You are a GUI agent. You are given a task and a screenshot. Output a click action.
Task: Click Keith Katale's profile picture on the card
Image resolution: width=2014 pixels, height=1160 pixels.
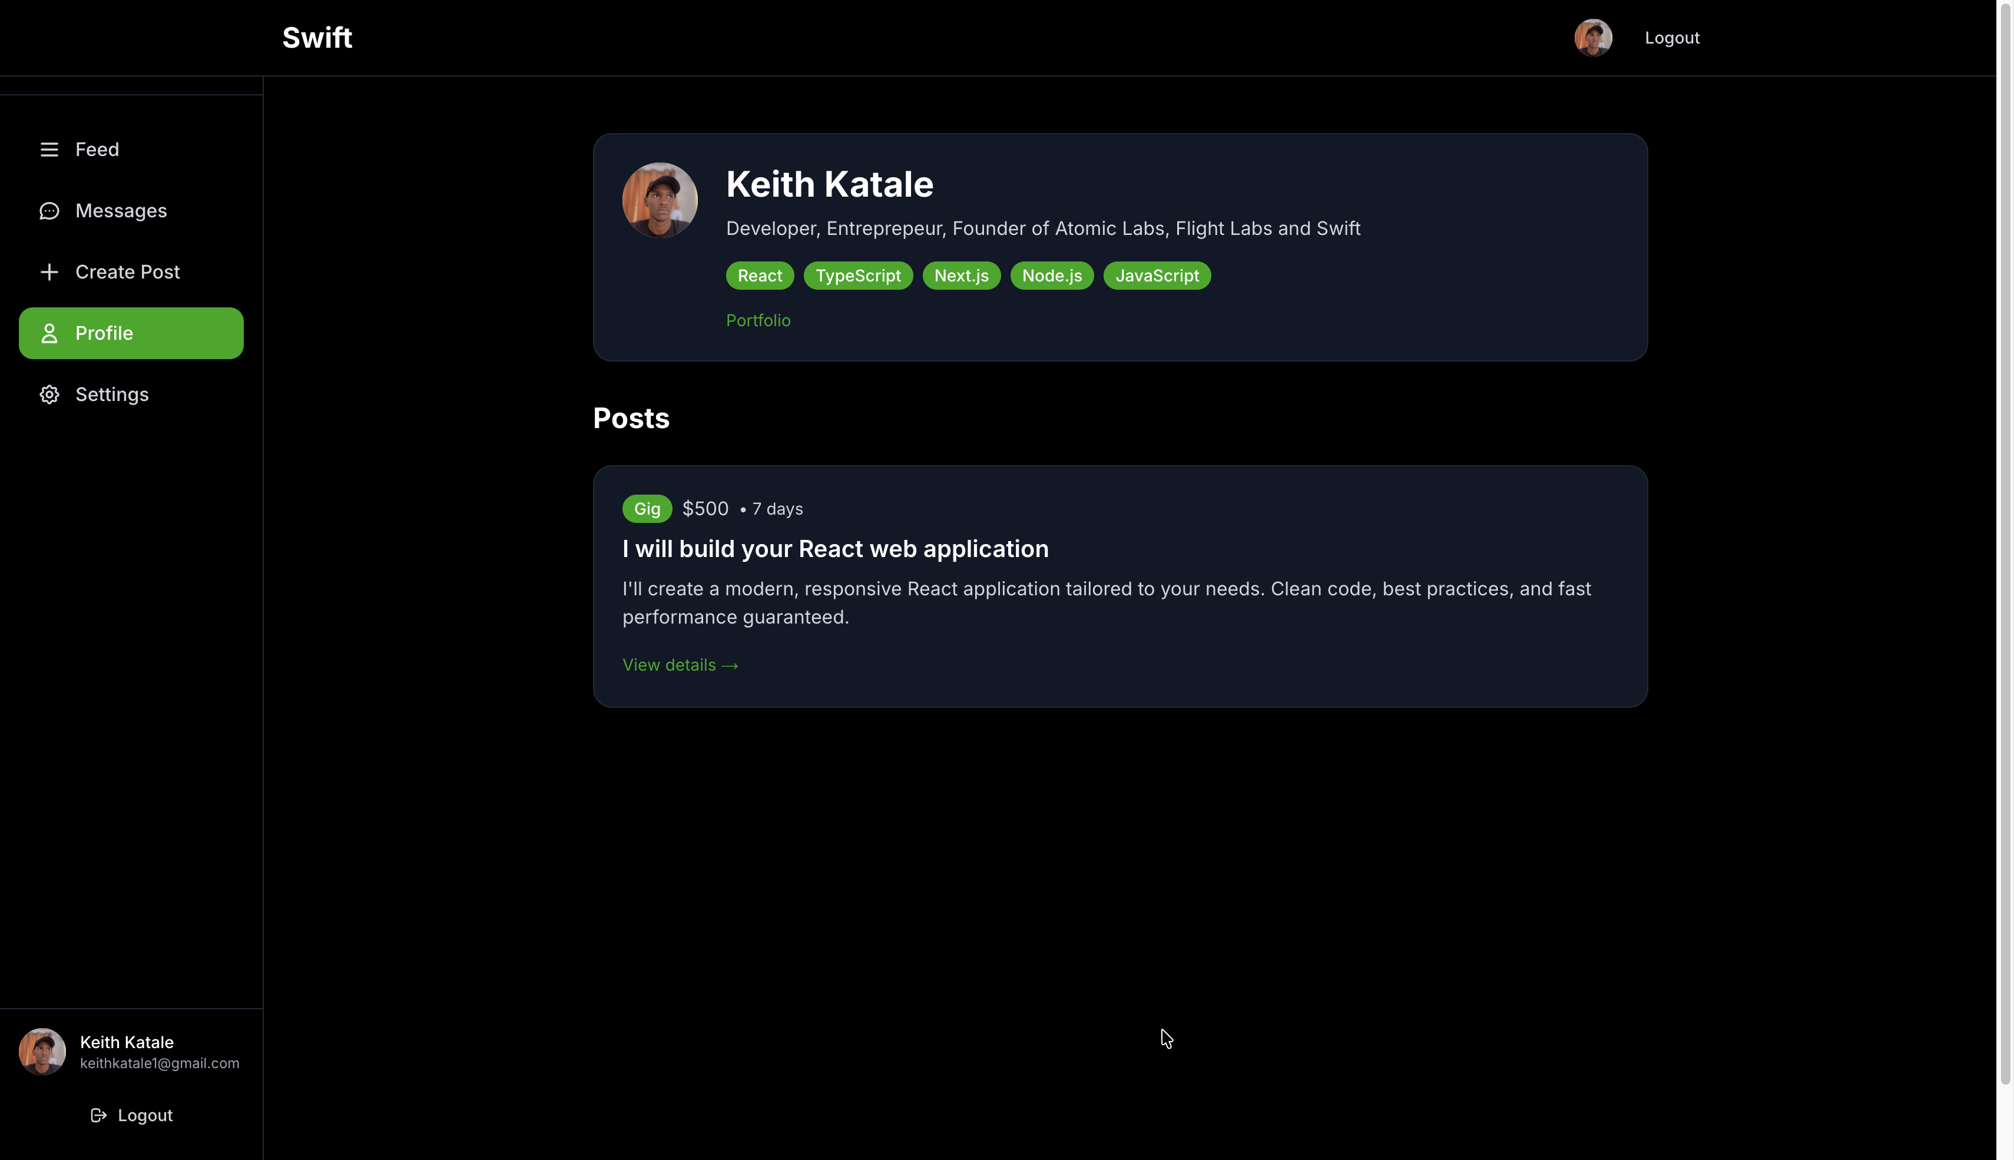point(659,199)
